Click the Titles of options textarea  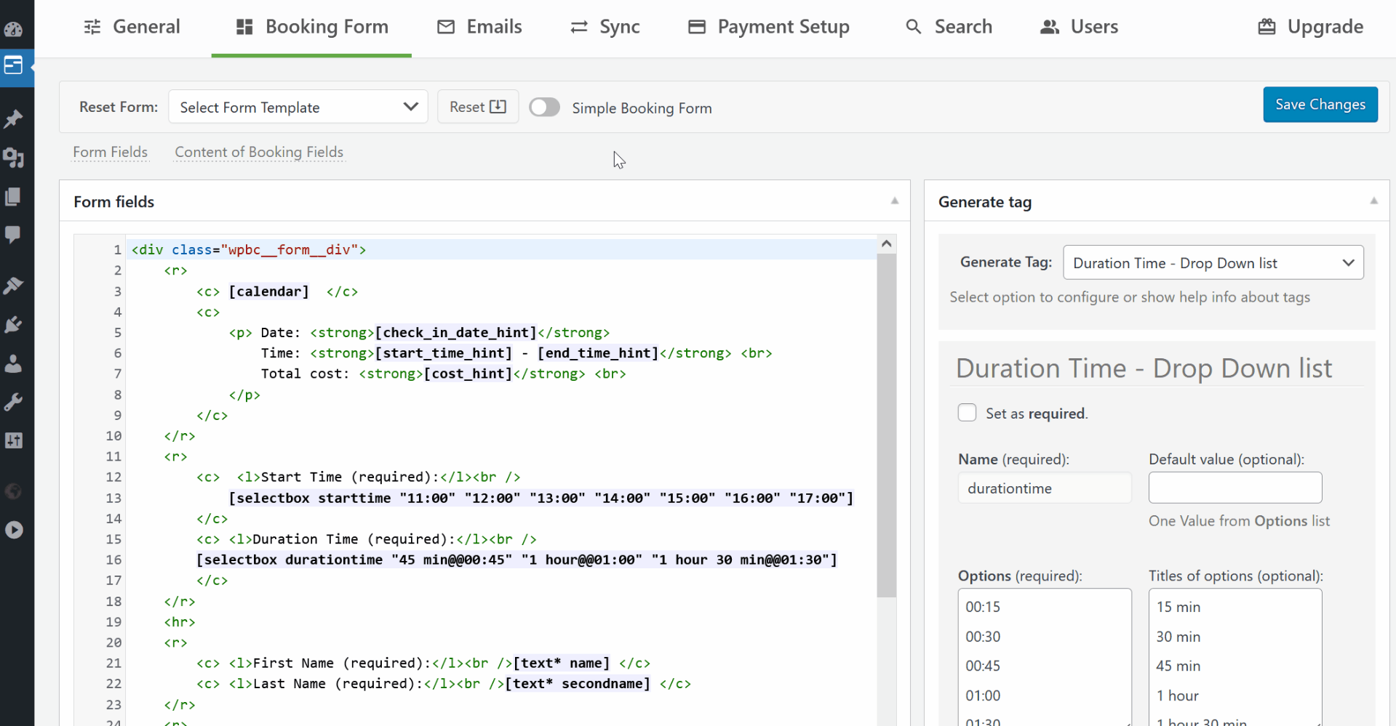pos(1235,657)
